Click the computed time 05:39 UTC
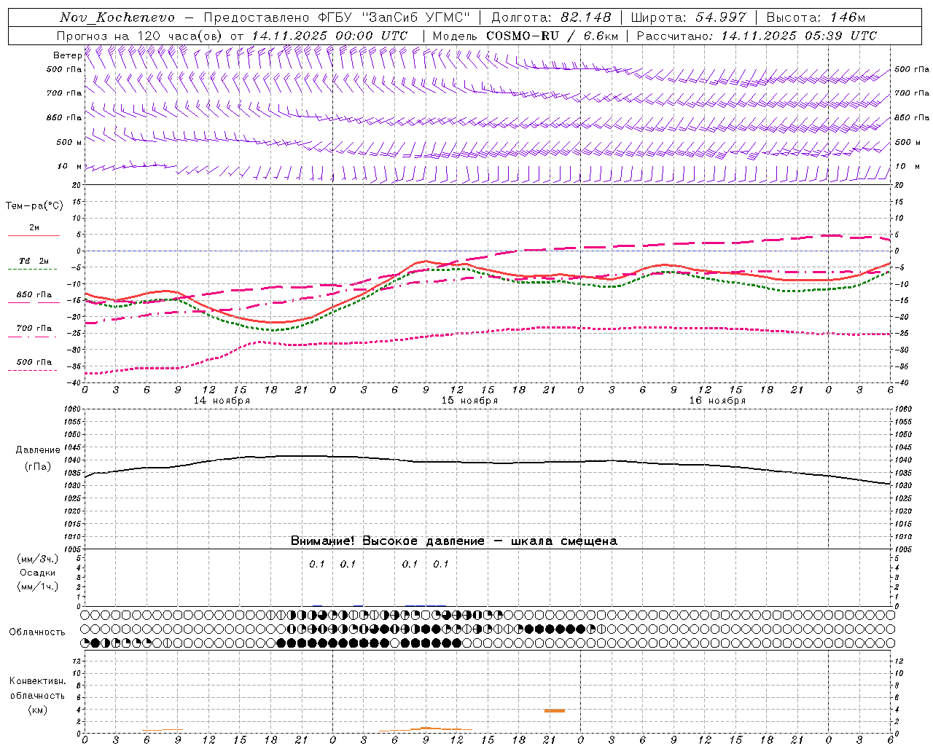Screen dimensions: 933x746 (x=841, y=36)
